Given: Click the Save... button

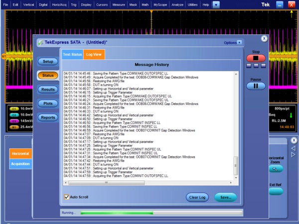Looking at the screenshot, I should click(x=225, y=197).
